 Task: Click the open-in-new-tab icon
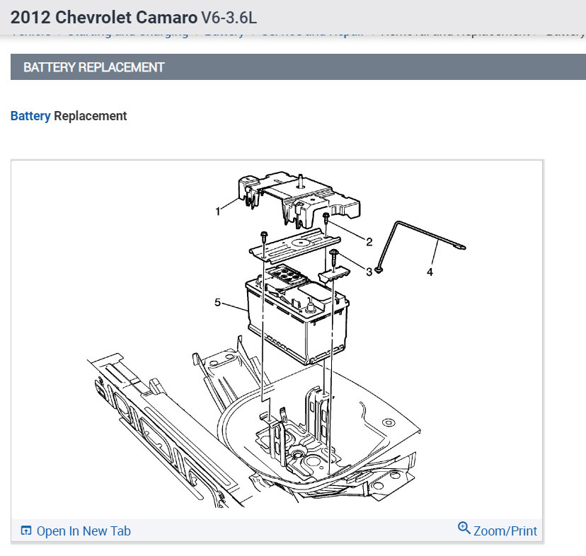26,531
